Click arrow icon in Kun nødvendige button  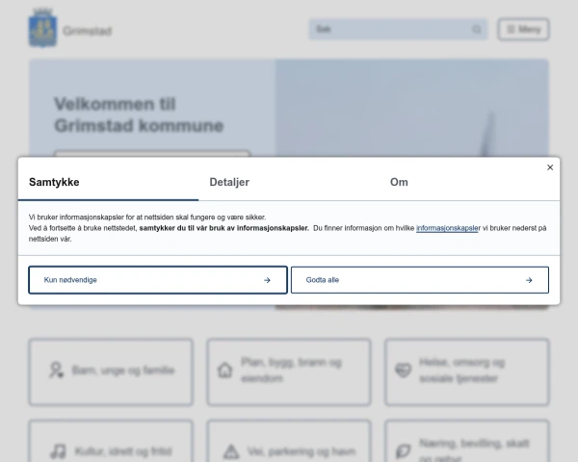[x=267, y=280]
